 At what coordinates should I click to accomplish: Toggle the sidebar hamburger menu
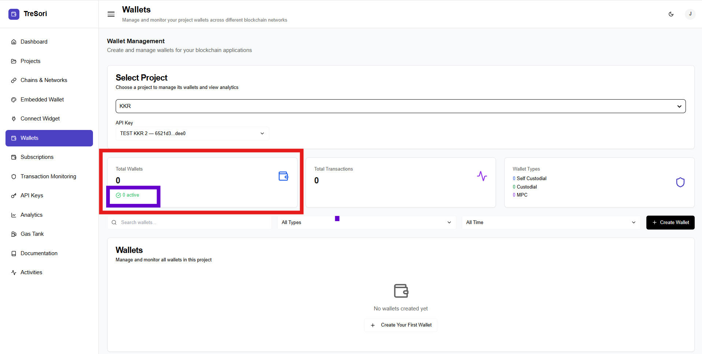pos(111,14)
